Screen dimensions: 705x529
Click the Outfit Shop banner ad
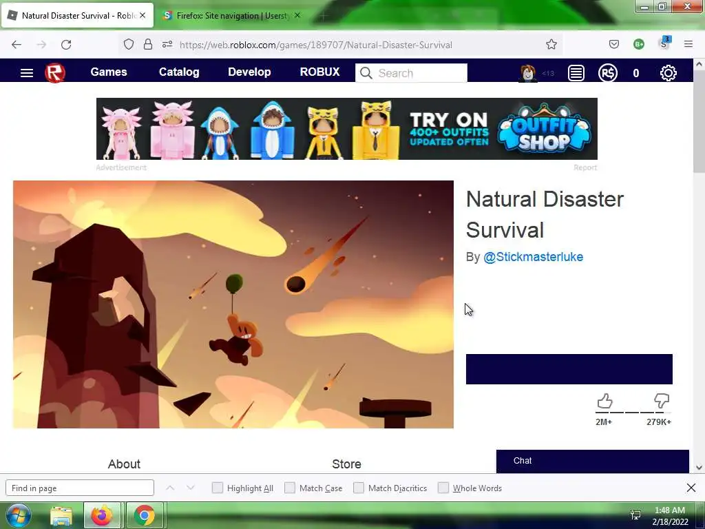(x=347, y=129)
